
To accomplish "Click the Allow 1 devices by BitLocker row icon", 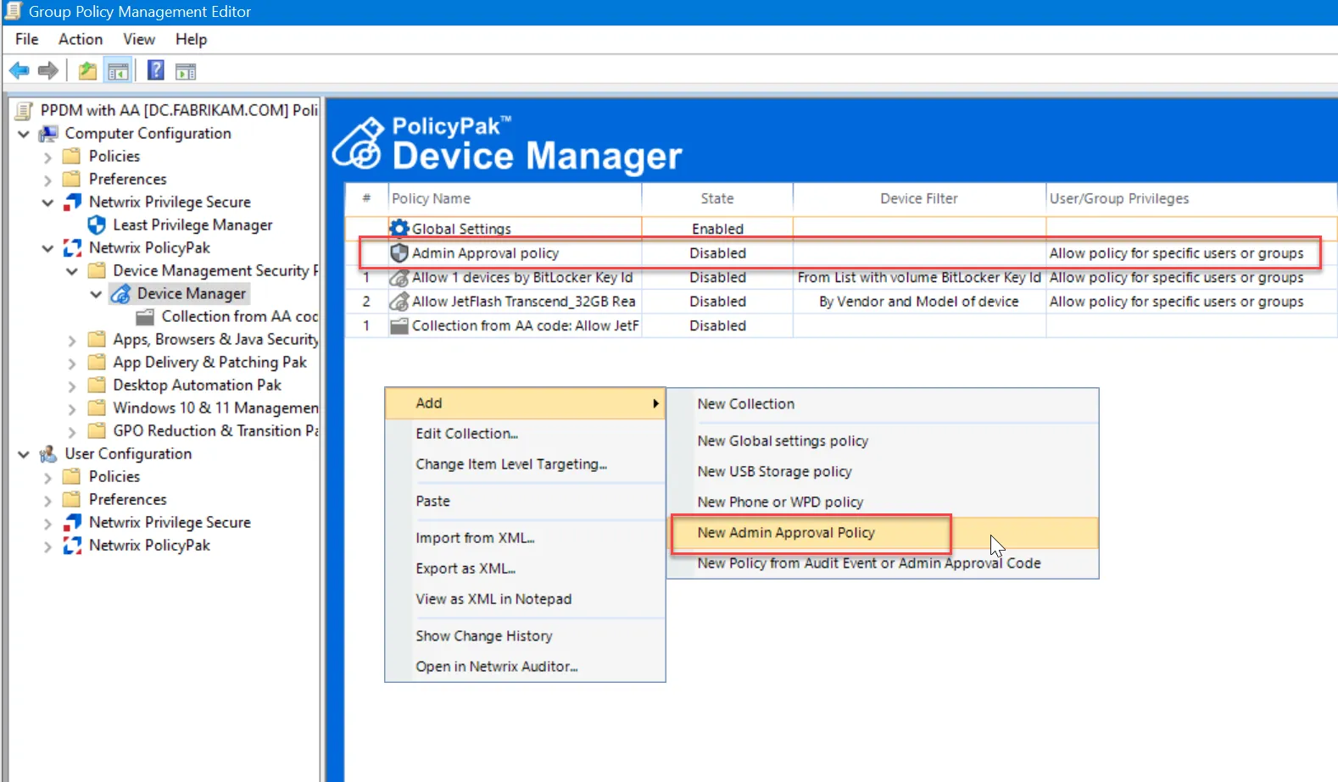I will [399, 277].
